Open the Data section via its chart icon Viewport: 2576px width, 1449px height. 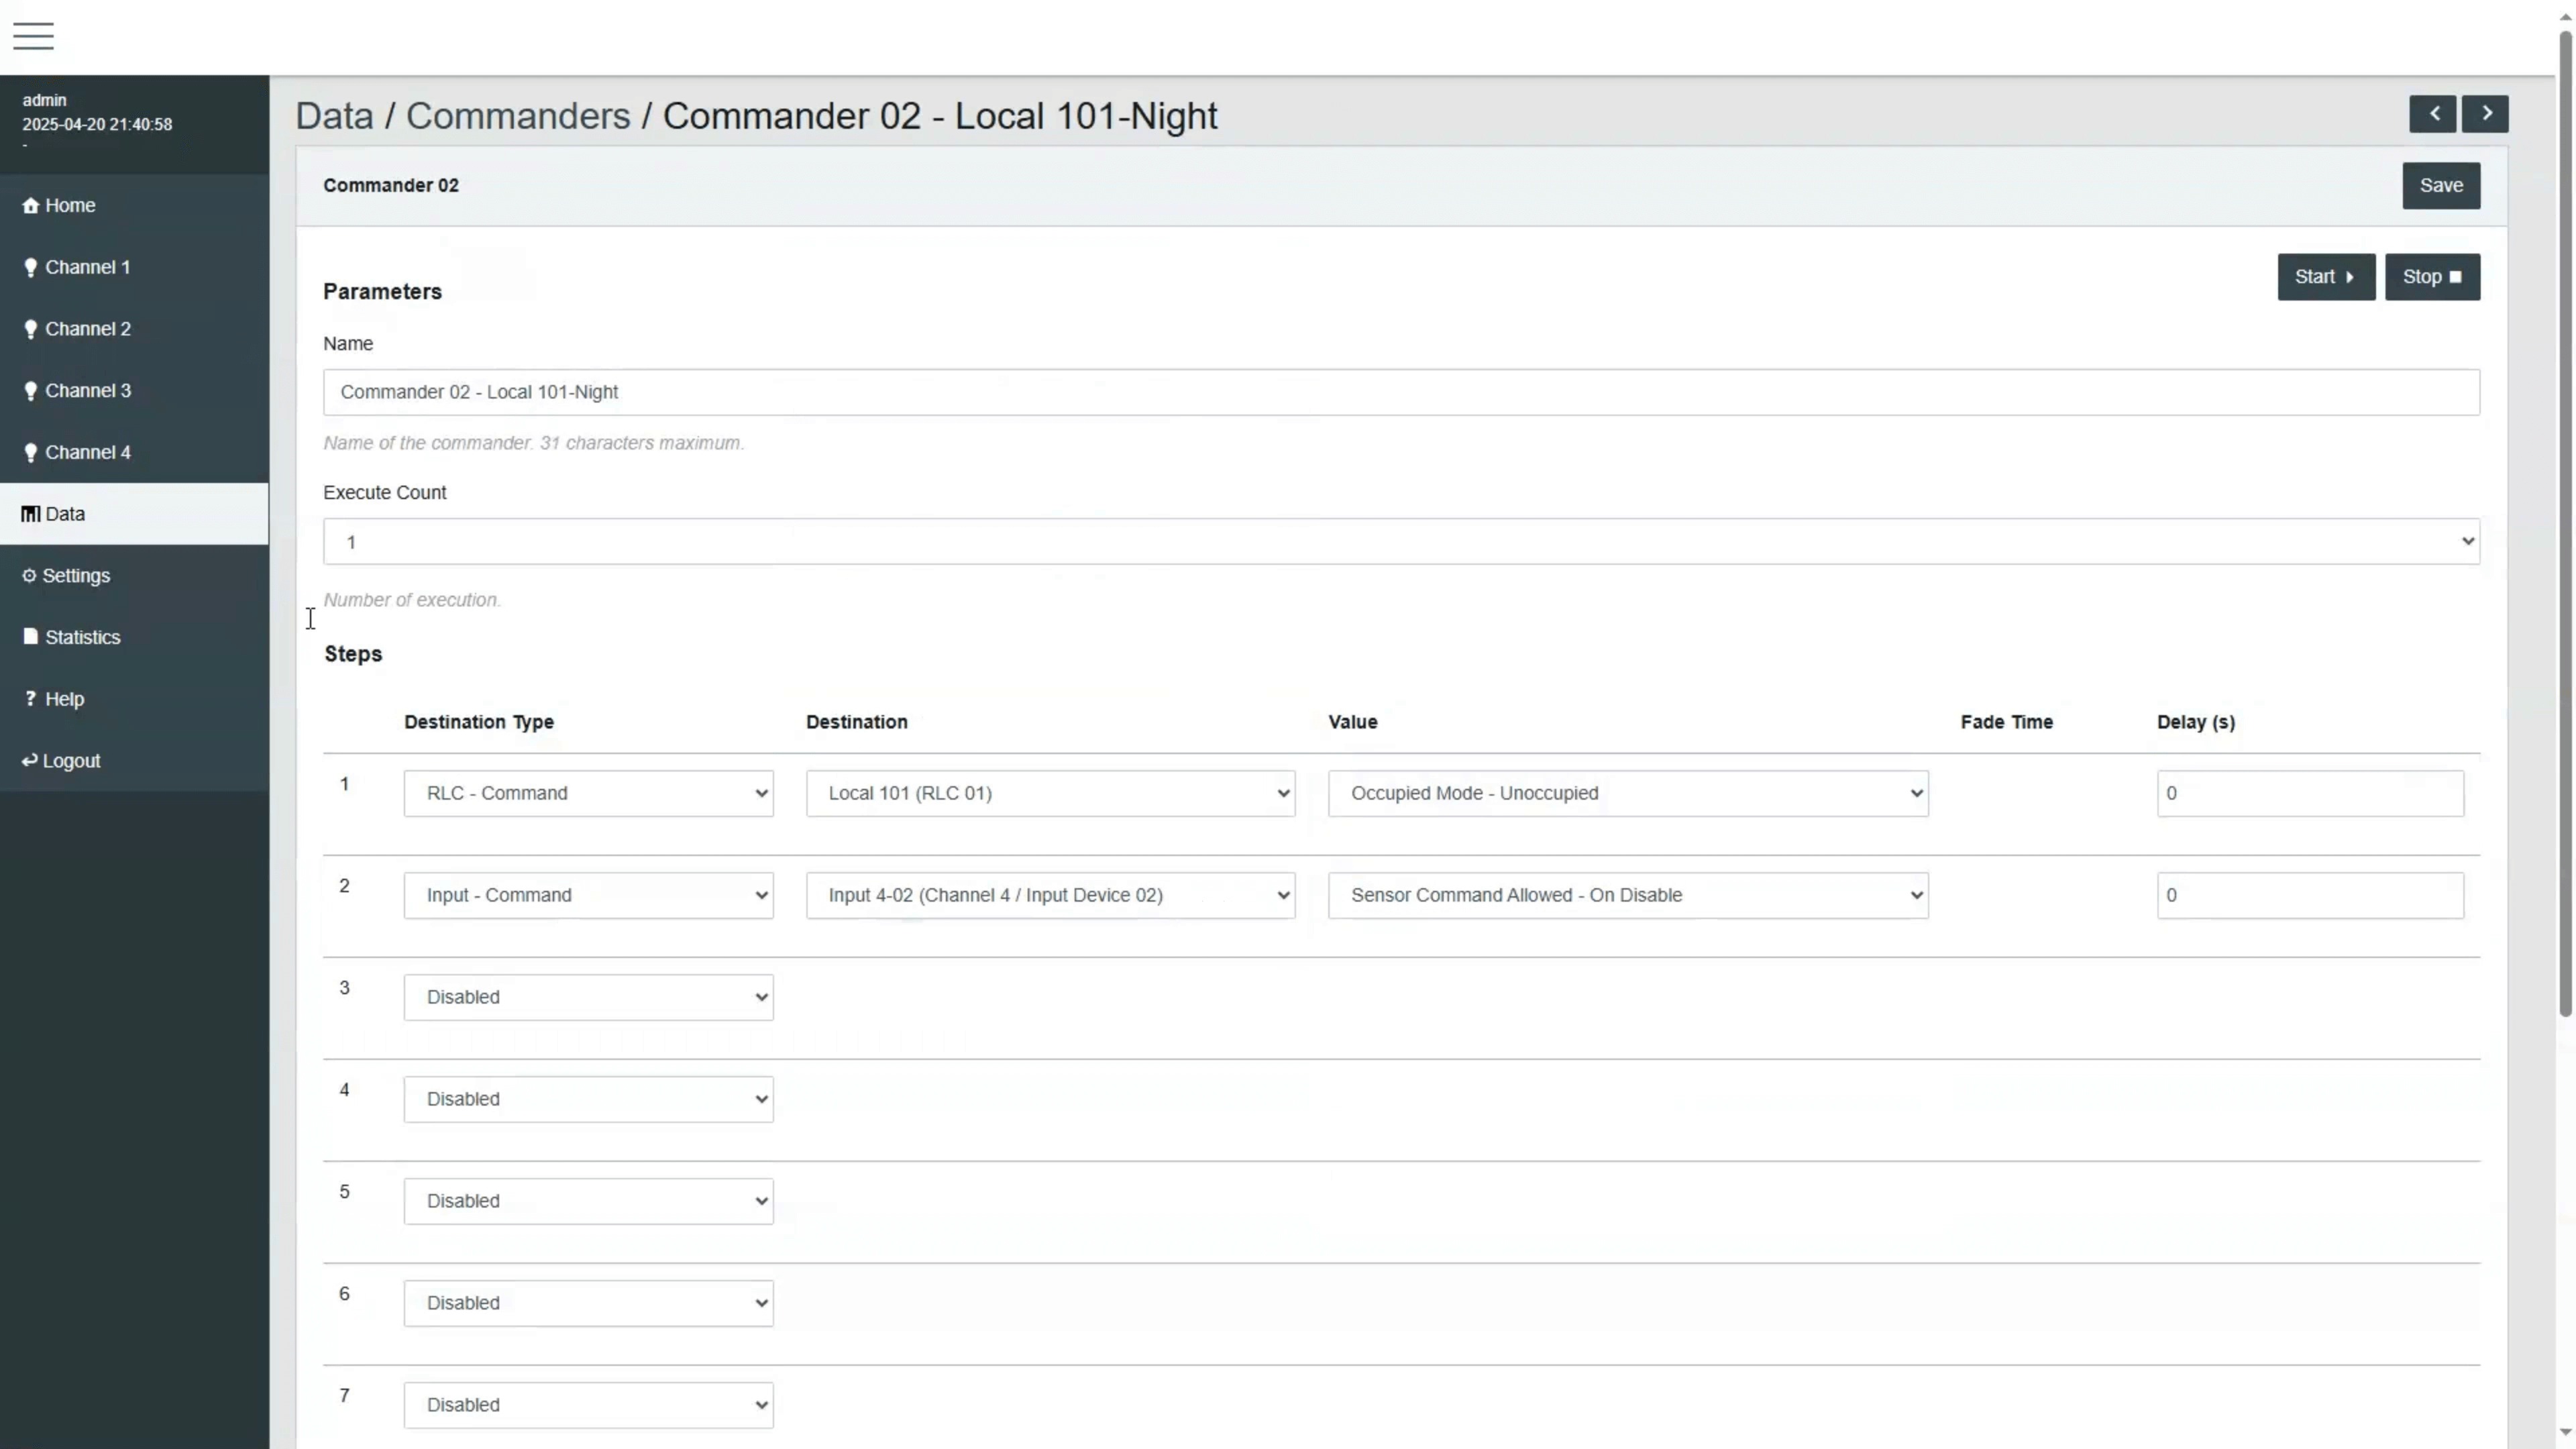click(x=29, y=513)
